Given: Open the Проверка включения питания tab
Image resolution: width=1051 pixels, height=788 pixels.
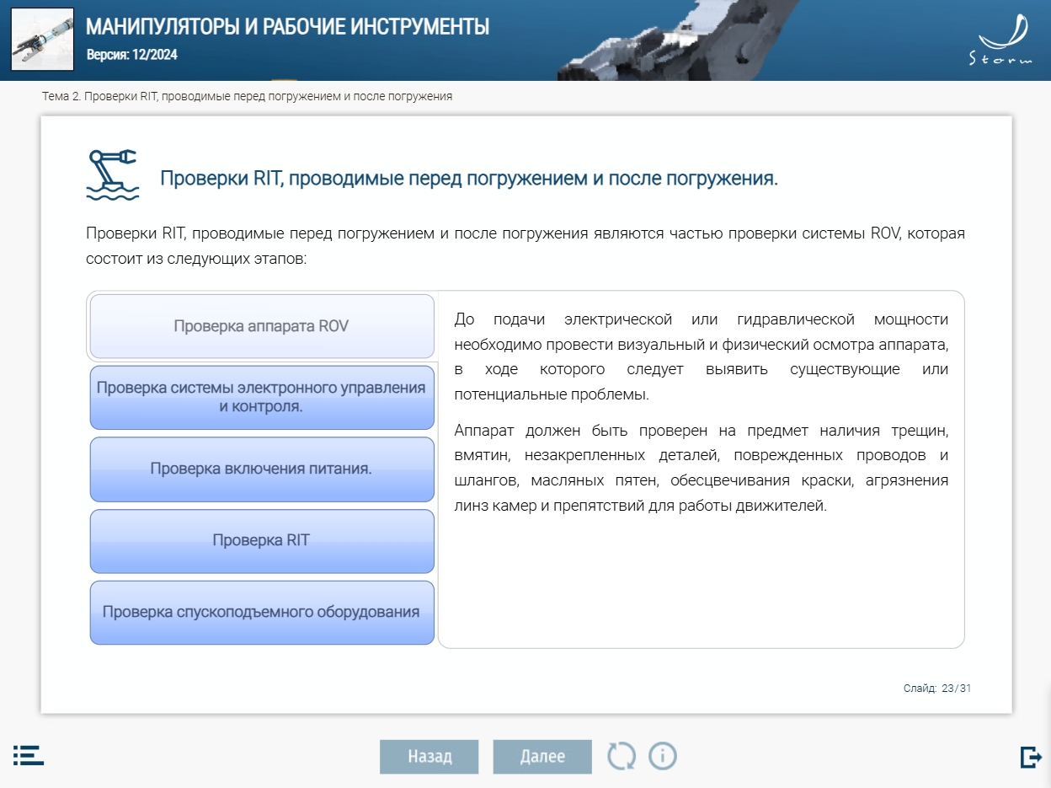Looking at the screenshot, I should [x=262, y=469].
